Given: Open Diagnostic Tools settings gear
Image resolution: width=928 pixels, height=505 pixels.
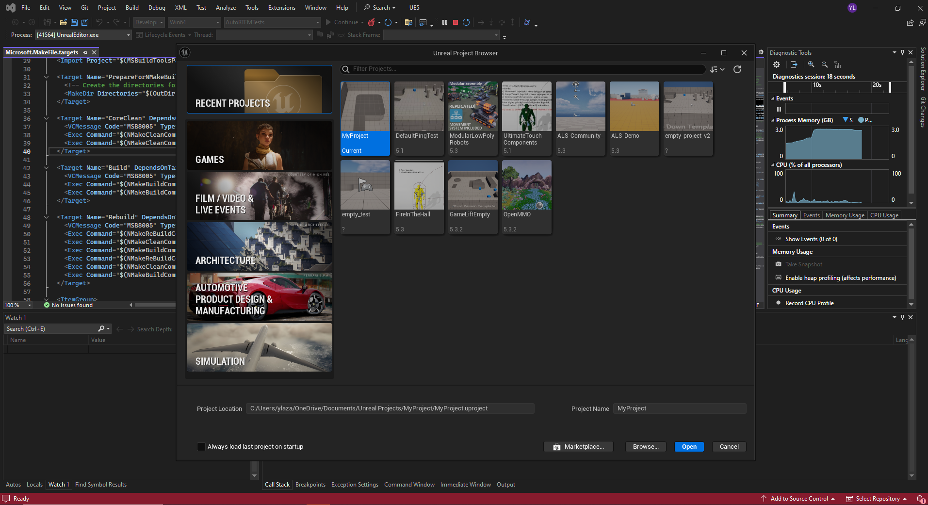Looking at the screenshot, I should pos(777,65).
